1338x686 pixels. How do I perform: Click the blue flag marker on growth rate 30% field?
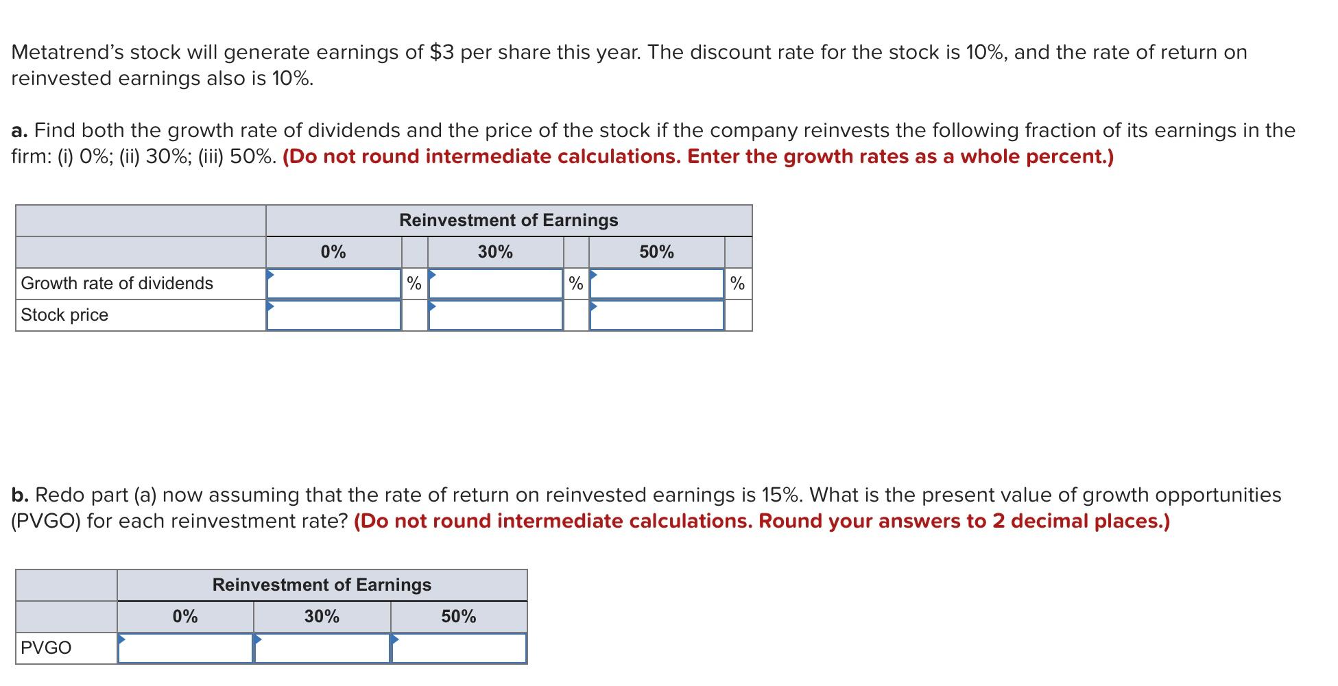coord(432,273)
